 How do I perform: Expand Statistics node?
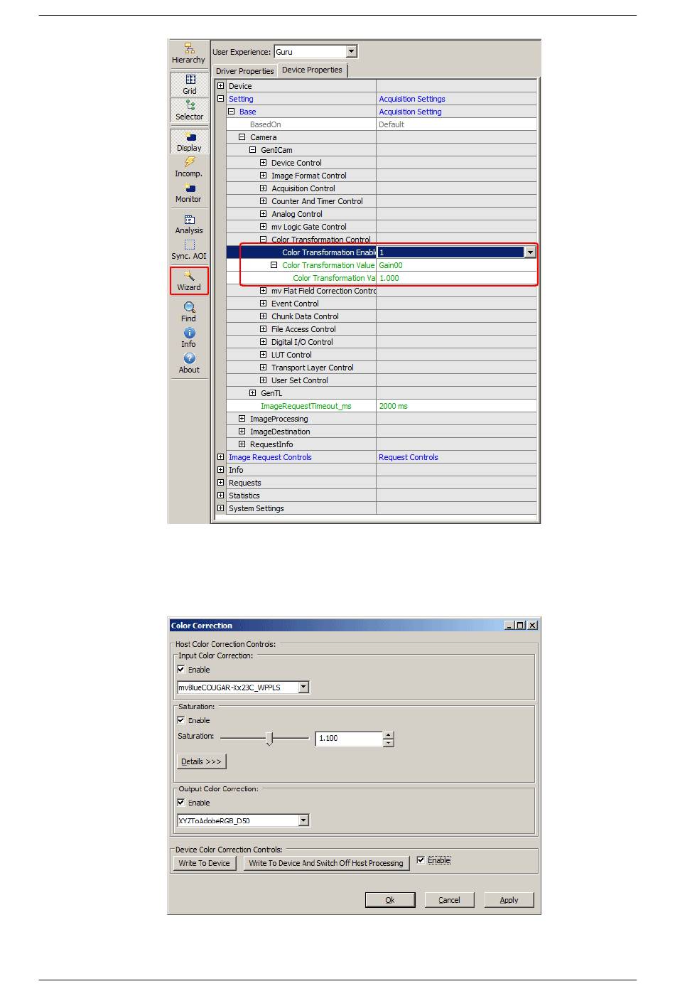pyautogui.click(x=220, y=496)
